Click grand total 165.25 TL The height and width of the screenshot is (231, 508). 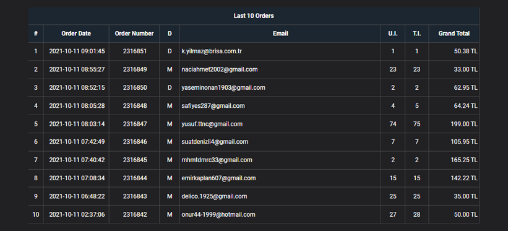pos(464,160)
